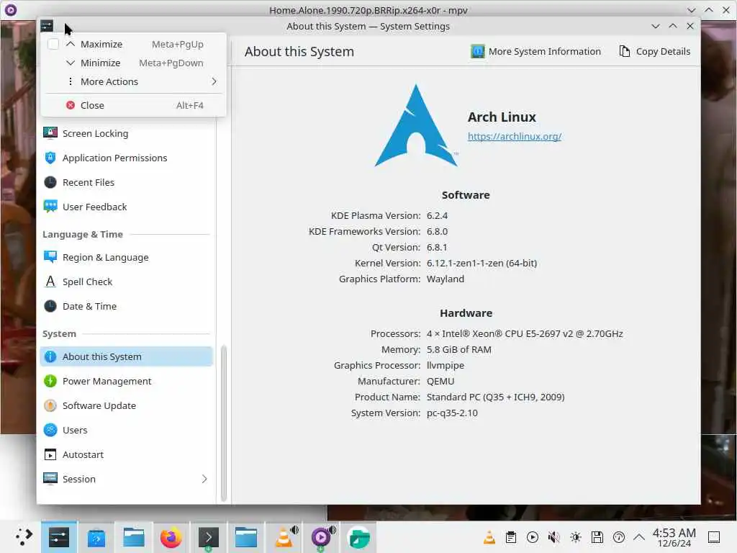Go to Region & Language settings
737x553 pixels.
tap(126, 257)
